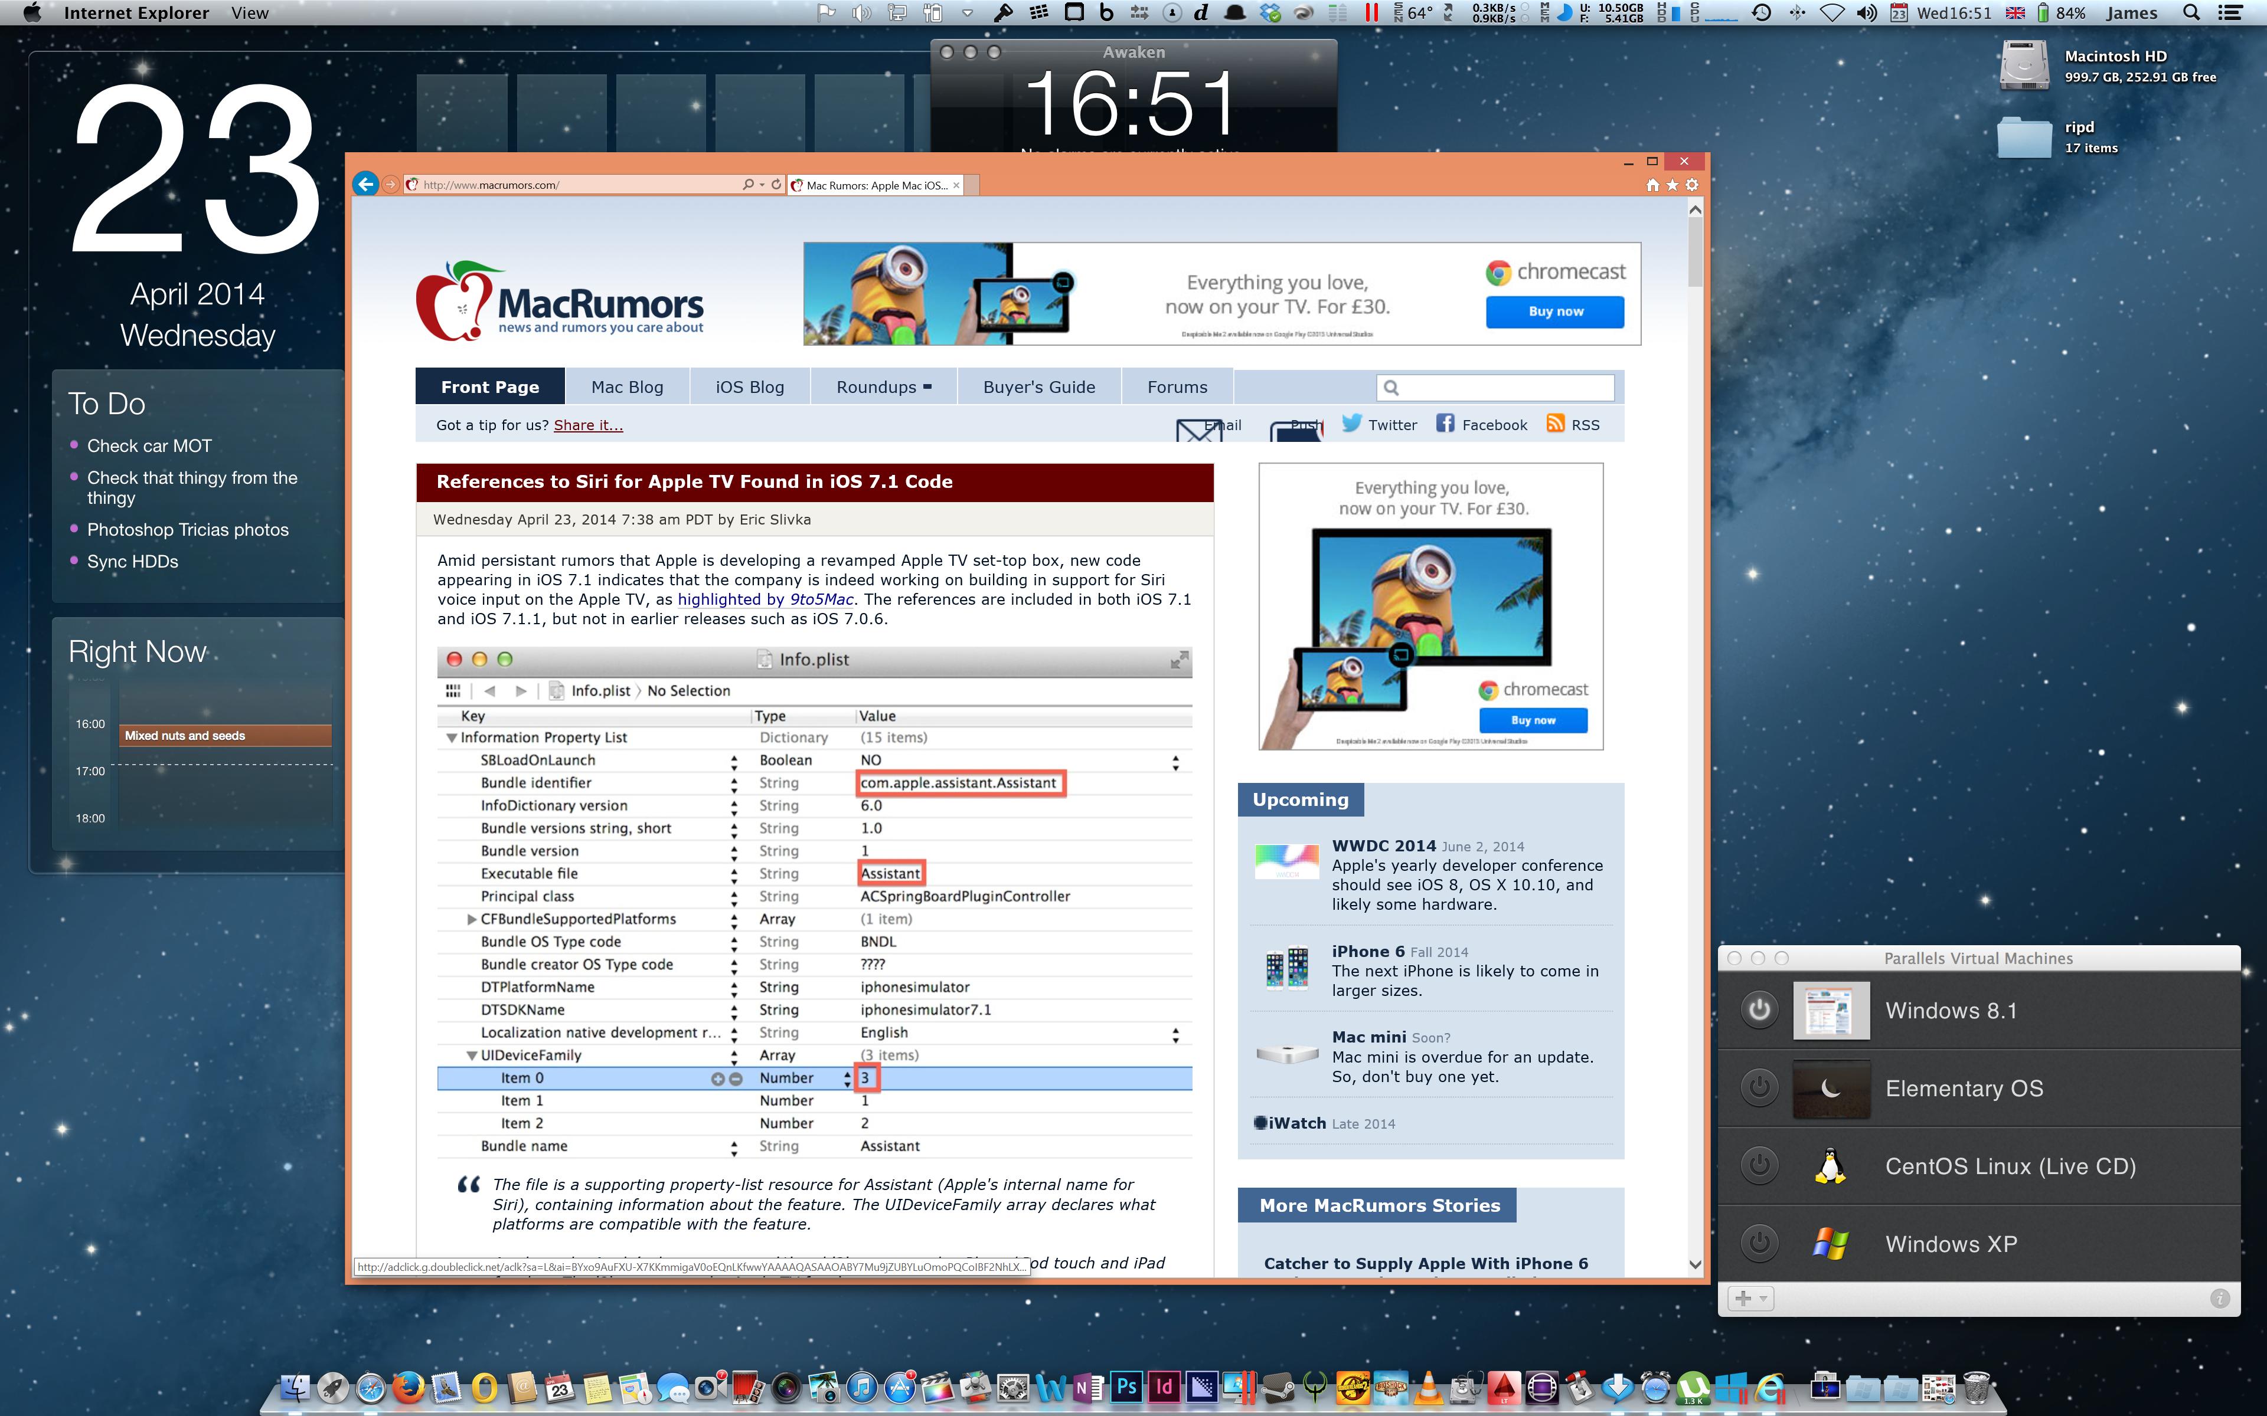
Task: Click the IE back arrow button
Action: click(x=366, y=185)
